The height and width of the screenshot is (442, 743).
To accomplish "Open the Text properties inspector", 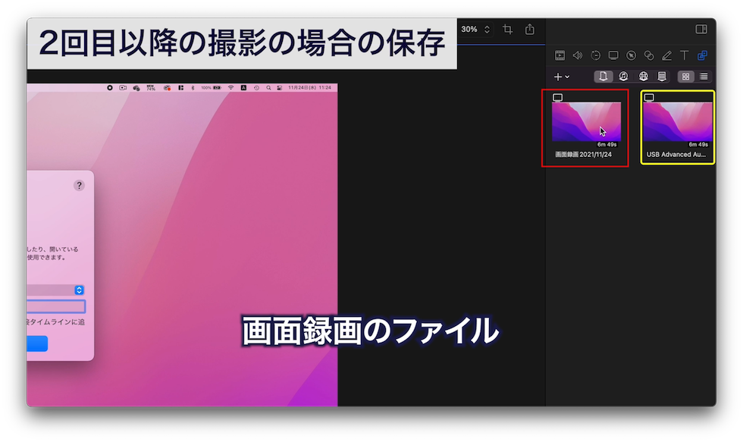I will (685, 55).
